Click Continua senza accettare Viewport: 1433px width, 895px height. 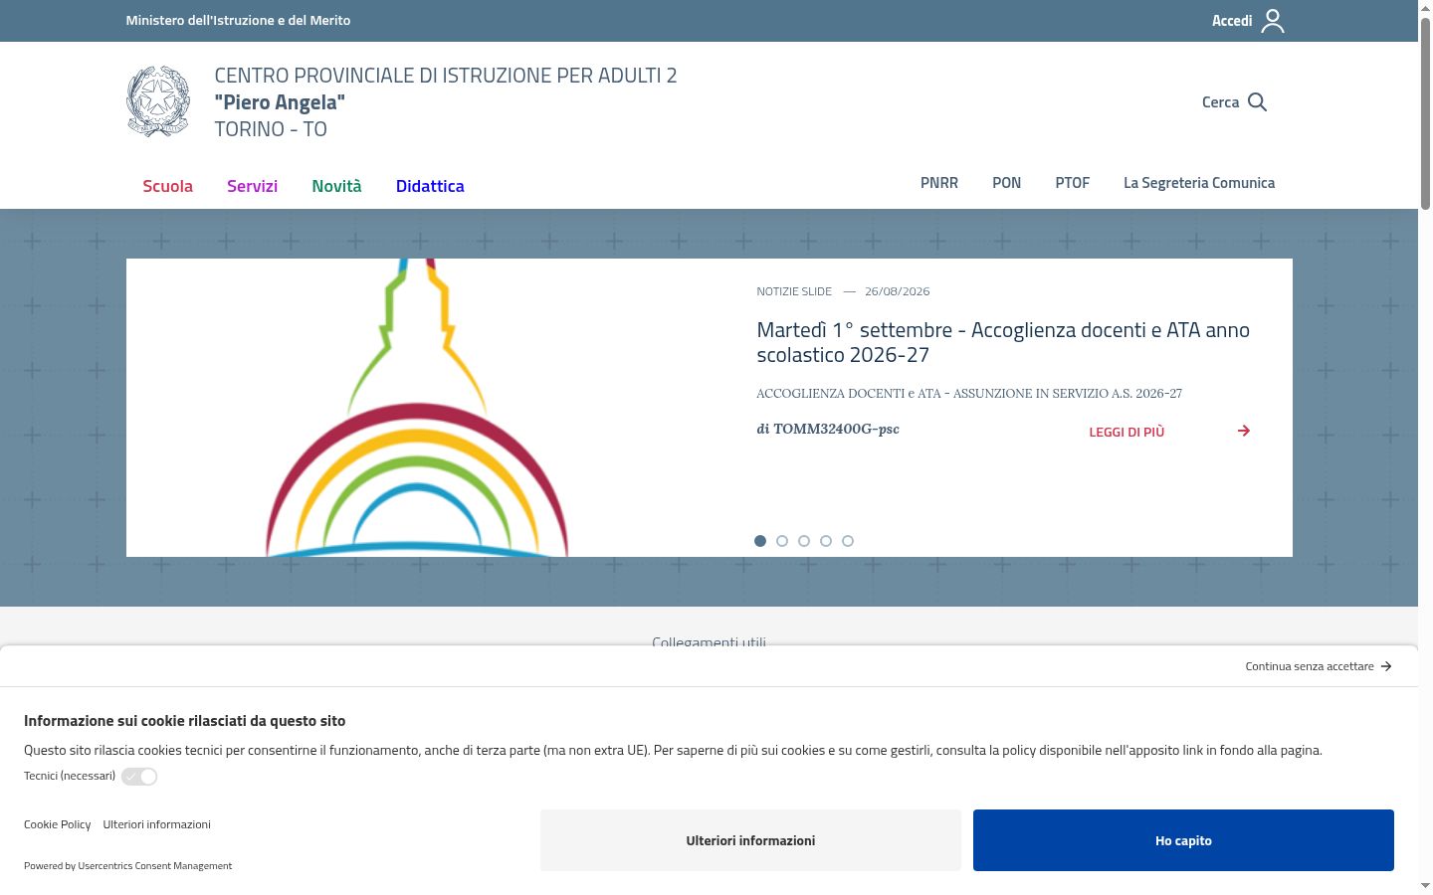coord(1310,666)
